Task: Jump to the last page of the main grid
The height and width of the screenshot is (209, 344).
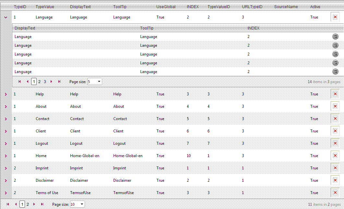Action: [42, 204]
